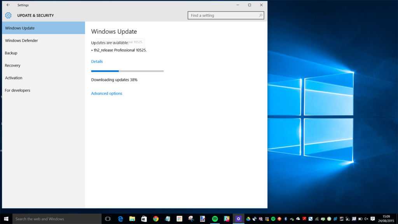The height and width of the screenshot is (224, 398).
Task: Open OneDrive from the system tray
Action: coord(298,219)
